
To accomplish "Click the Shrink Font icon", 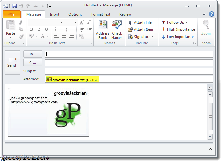I will [x=89, y=22].
